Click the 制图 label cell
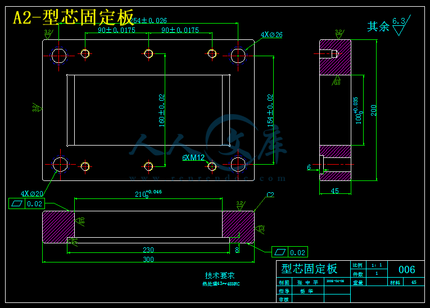430x308 pixels. (284, 283)
